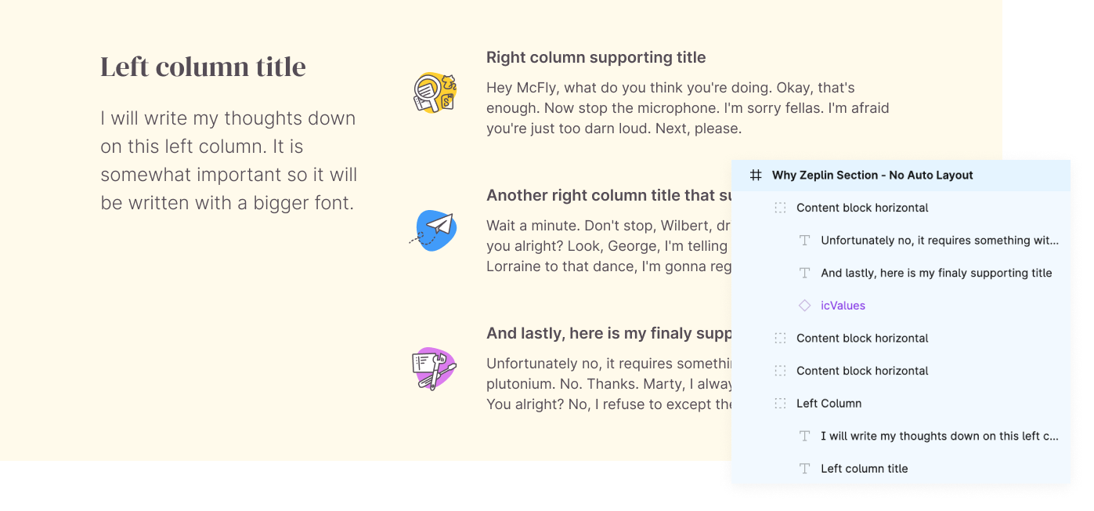Click the purple hammer illustration icon
Screen dimensions: 1094x511
pyautogui.click(x=435, y=368)
